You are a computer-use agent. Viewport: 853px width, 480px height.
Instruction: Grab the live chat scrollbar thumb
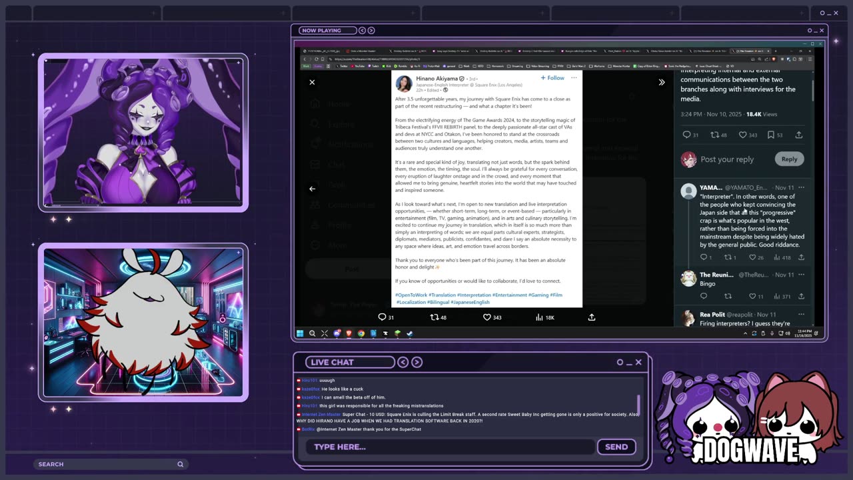(x=638, y=404)
